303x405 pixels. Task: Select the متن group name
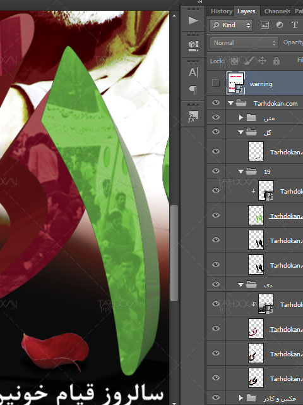pos(270,118)
